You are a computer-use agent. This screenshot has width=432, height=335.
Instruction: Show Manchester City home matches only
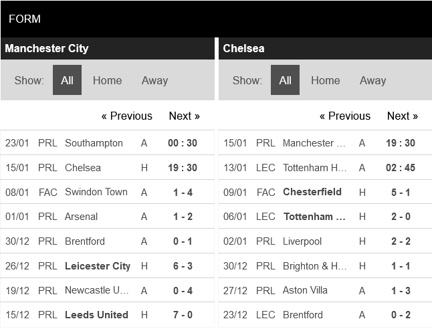click(x=107, y=80)
